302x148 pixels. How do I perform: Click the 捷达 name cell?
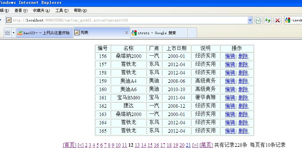(128, 106)
